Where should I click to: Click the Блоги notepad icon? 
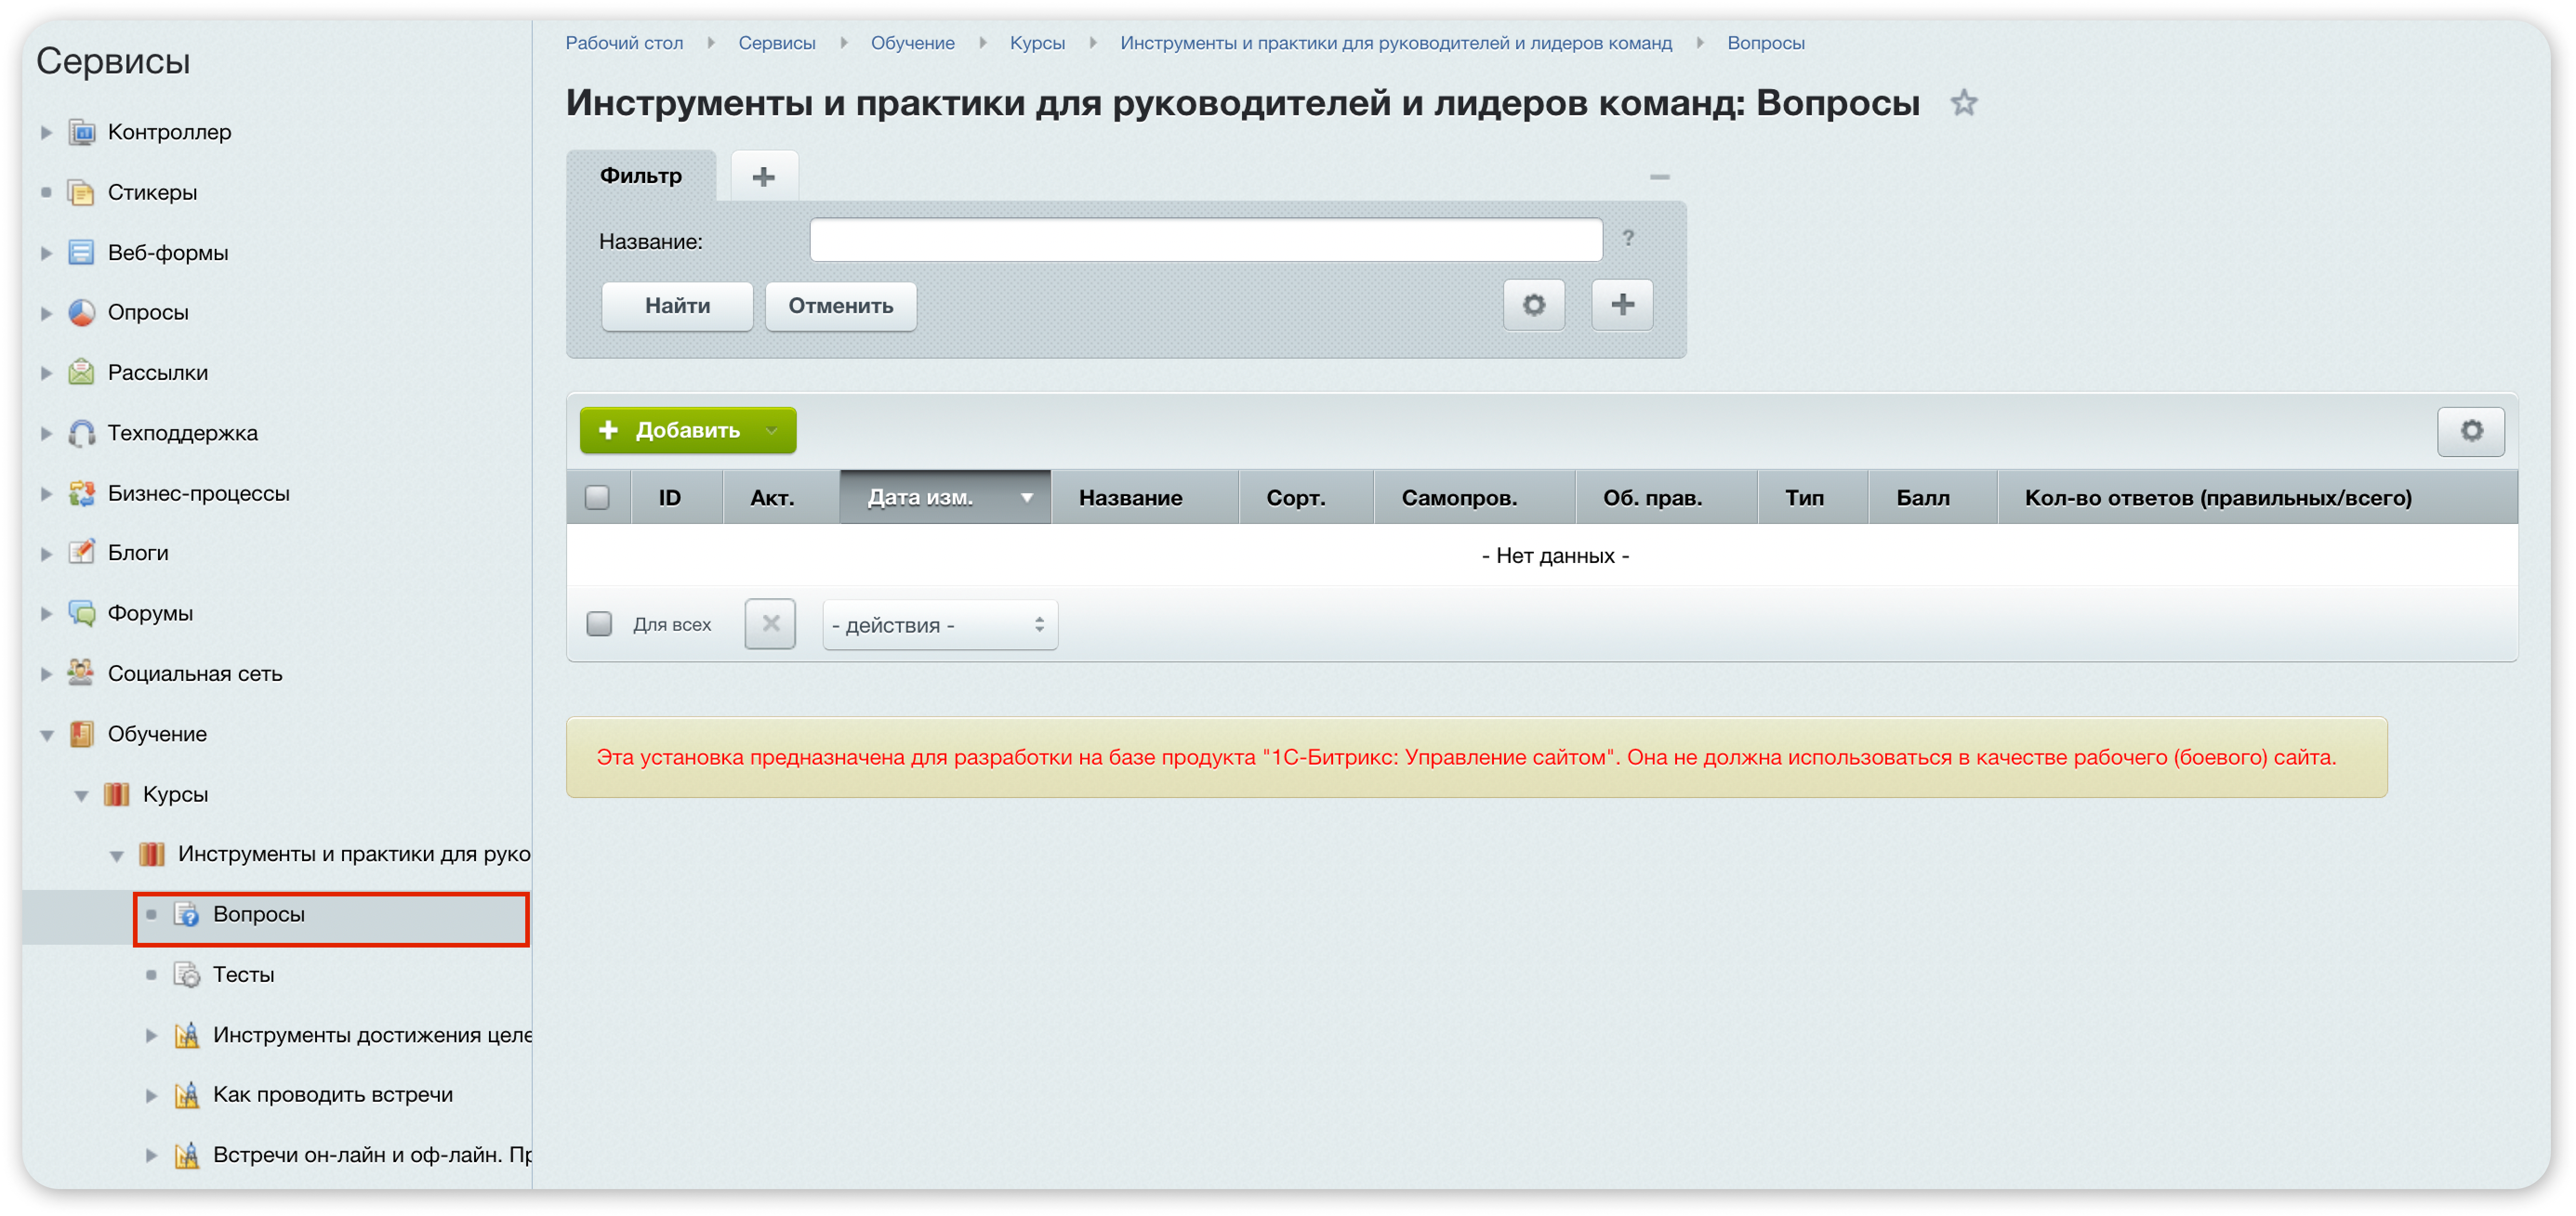(81, 553)
